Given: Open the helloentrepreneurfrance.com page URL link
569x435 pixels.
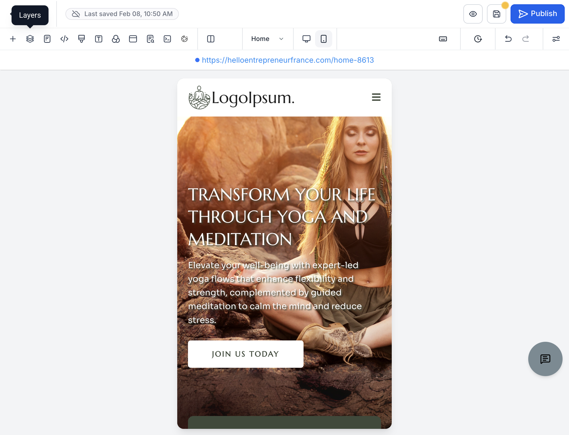Looking at the screenshot, I should pyautogui.click(x=288, y=60).
